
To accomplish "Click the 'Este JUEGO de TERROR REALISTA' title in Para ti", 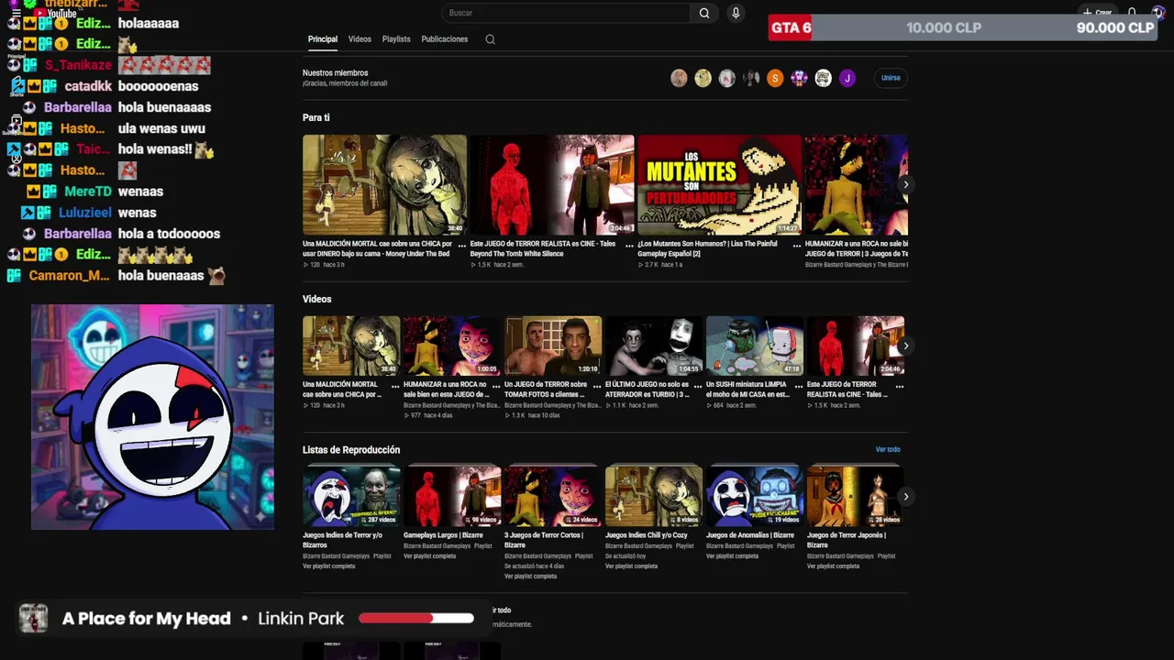I will 545,248.
